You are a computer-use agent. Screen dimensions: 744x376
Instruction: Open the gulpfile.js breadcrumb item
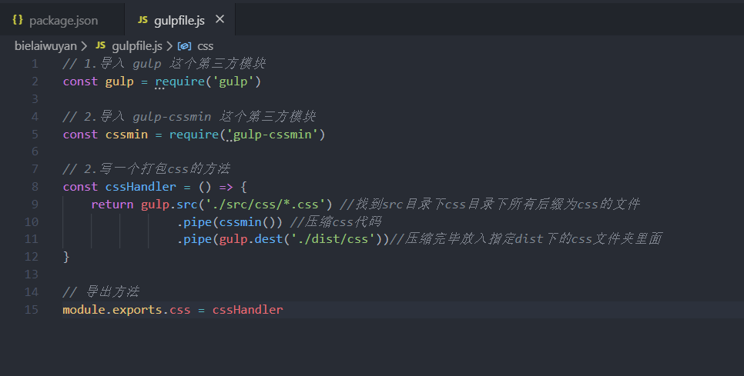(x=136, y=46)
